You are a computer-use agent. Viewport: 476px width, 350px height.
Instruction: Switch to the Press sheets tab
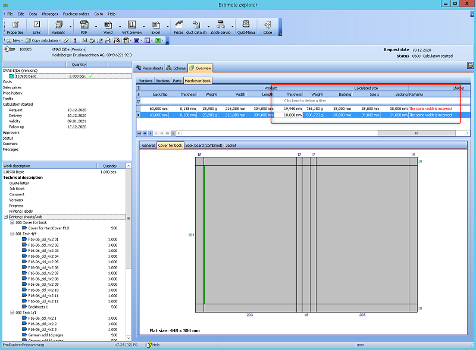(x=149, y=68)
